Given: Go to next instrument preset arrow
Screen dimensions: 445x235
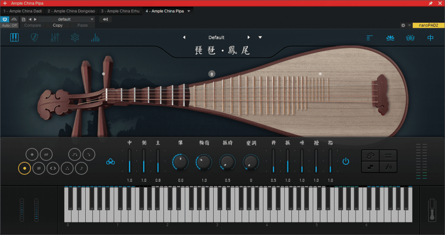Looking at the screenshot, I should click(249, 37).
